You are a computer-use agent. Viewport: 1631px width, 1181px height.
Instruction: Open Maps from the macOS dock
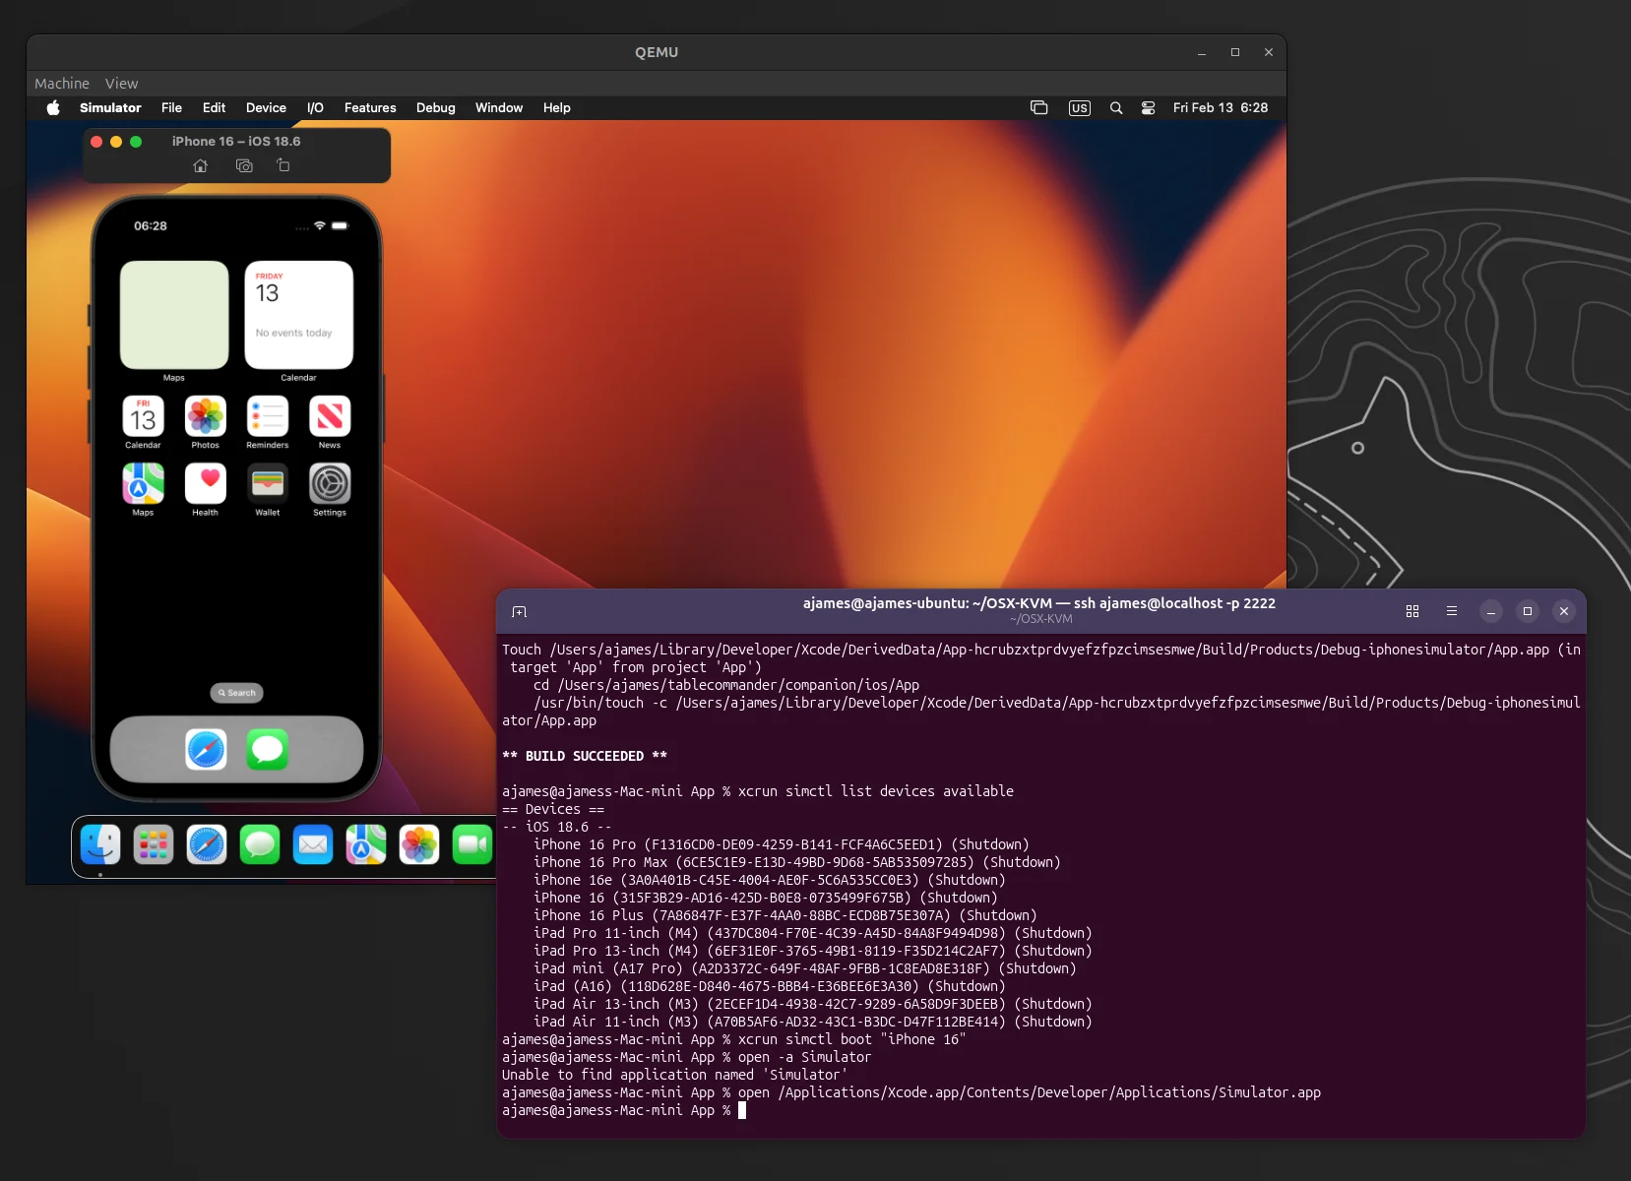(x=365, y=844)
